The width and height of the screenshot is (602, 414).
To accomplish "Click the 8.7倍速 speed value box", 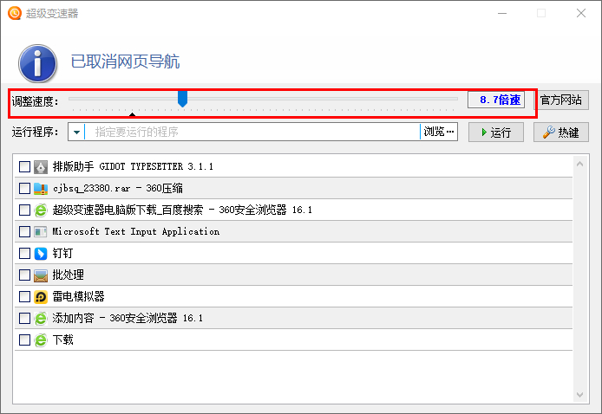I will [496, 100].
